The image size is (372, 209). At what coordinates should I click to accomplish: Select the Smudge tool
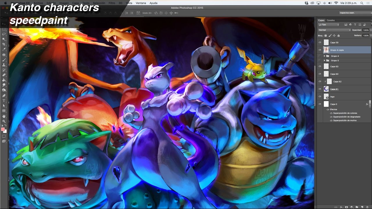tap(4, 85)
